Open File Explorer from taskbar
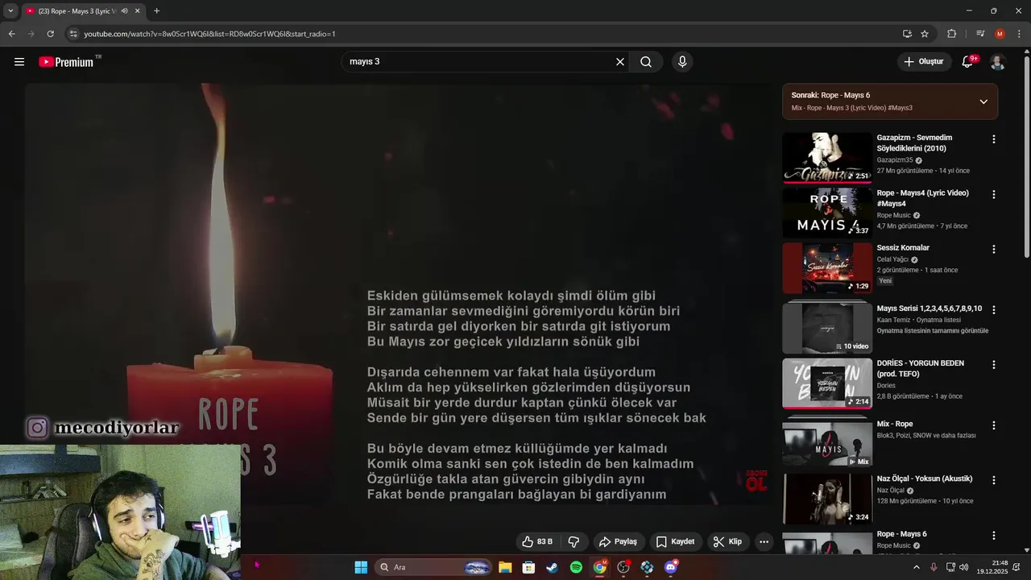Screen dimensions: 1031x580 click(505, 567)
